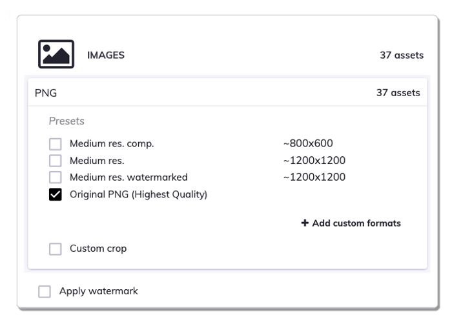452x335 pixels.
Task: Click the Custom crop label
Action: click(x=98, y=249)
